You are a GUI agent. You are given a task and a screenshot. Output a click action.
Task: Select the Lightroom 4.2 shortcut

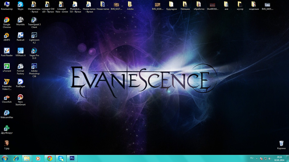pos(34,35)
